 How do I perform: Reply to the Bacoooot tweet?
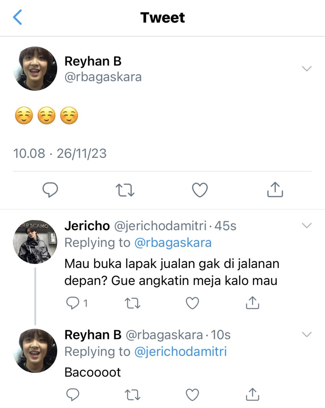point(73,395)
